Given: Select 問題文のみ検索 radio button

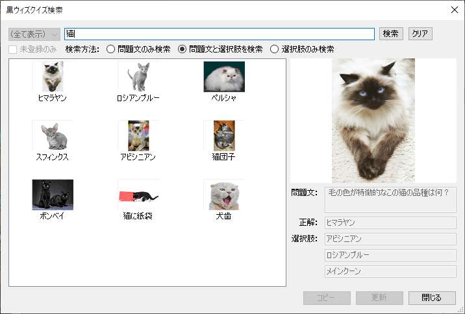Looking at the screenshot, I should coord(110,49).
